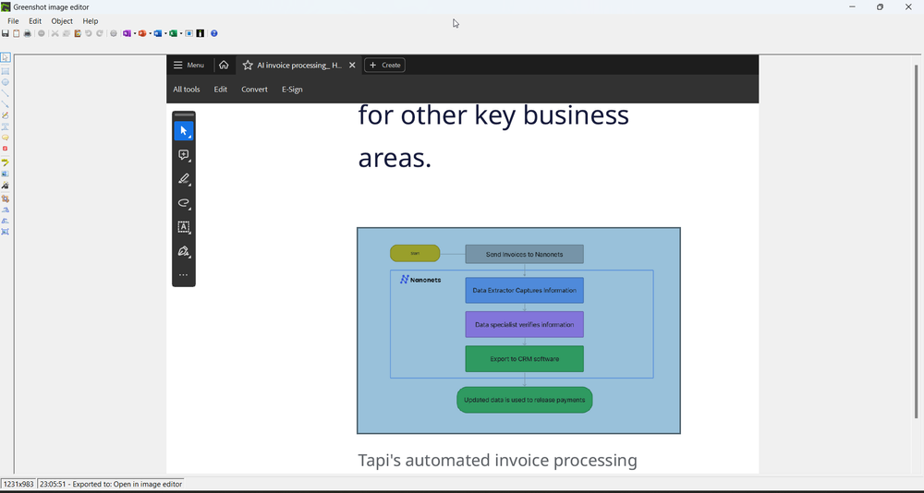Open the Object menu
The height and width of the screenshot is (493, 924).
click(62, 21)
